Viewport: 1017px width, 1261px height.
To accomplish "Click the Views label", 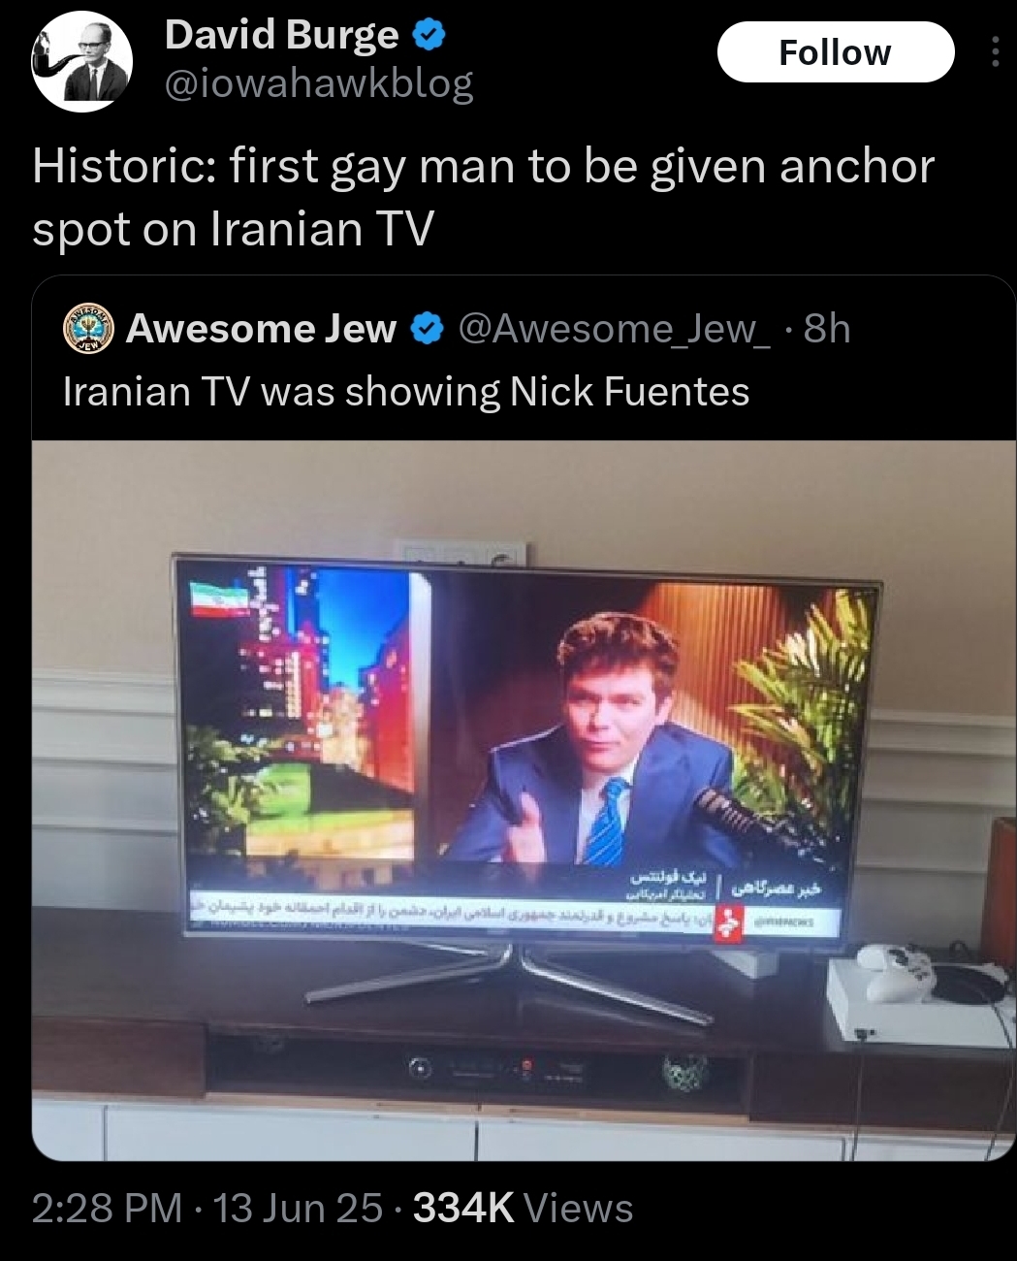I will [x=579, y=1208].
